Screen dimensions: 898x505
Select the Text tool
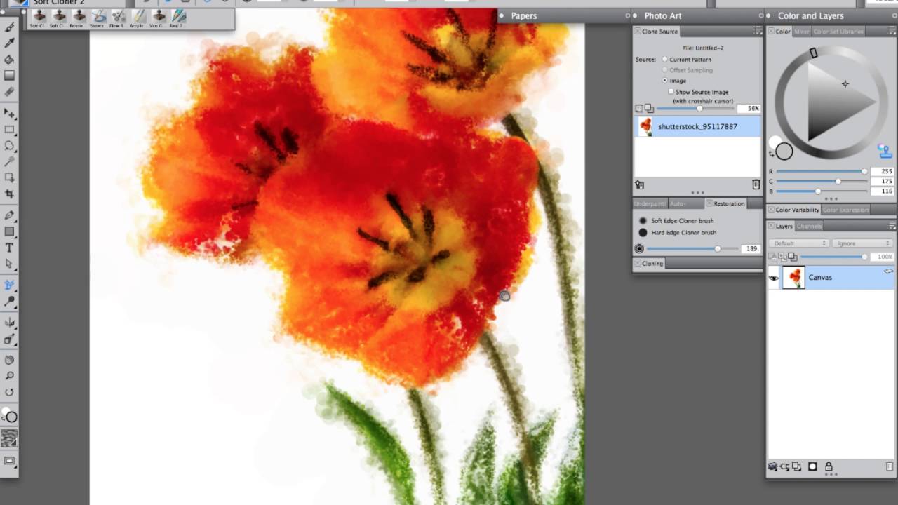(10, 248)
